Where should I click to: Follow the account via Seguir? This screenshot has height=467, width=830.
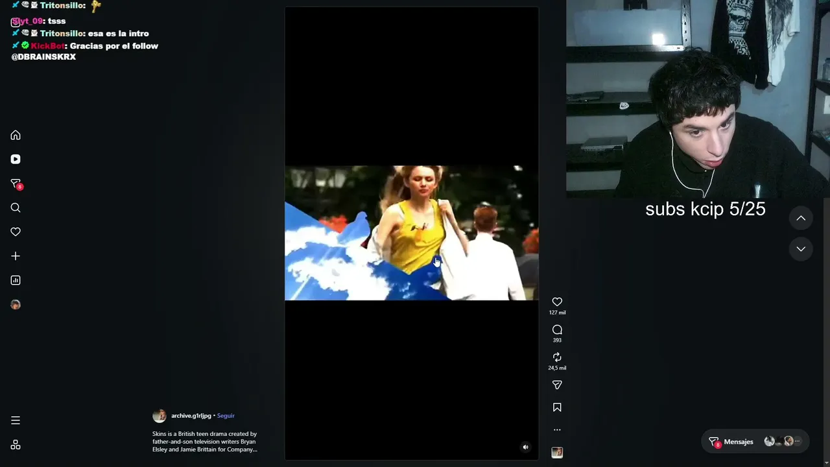point(226,416)
